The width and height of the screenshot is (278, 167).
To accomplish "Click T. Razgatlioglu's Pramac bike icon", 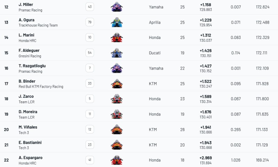I will pyautogui.click(x=117, y=68).
